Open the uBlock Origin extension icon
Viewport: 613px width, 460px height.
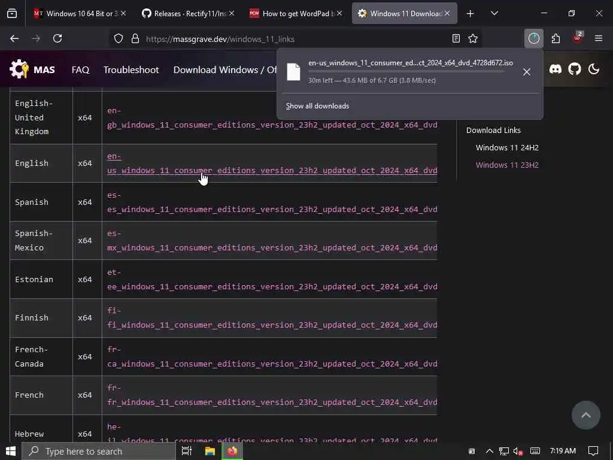pos(578,38)
